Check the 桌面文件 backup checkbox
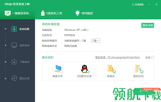This screenshot has height=102, width=161. [x=61, y=72]
